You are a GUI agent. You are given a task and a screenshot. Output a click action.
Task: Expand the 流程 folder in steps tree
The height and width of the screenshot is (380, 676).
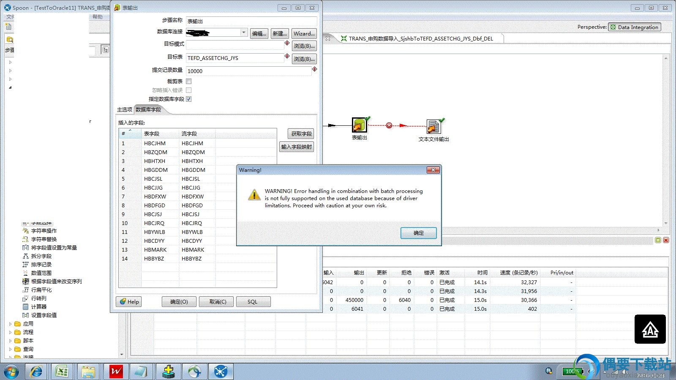(10, 332)
